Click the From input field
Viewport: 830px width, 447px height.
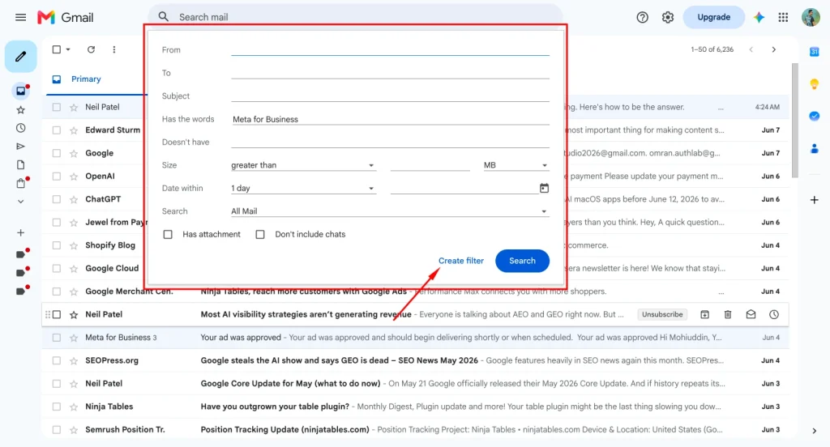(x=390, y=49)
